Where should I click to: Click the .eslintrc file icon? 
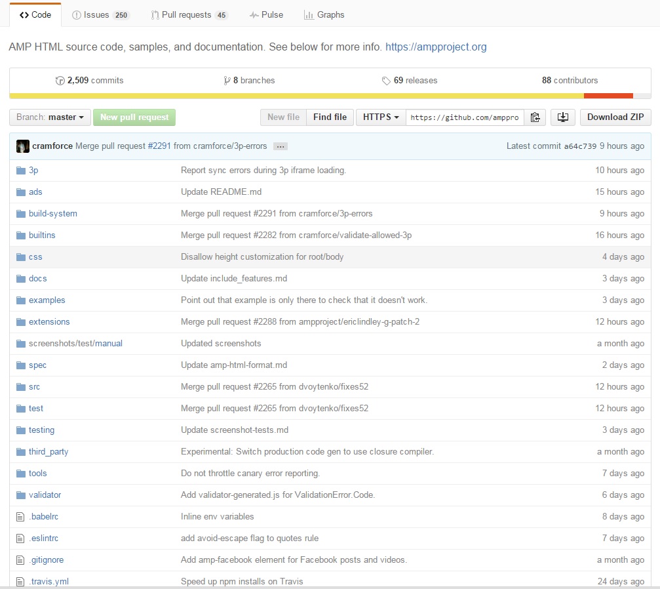[x=20, y=538]
